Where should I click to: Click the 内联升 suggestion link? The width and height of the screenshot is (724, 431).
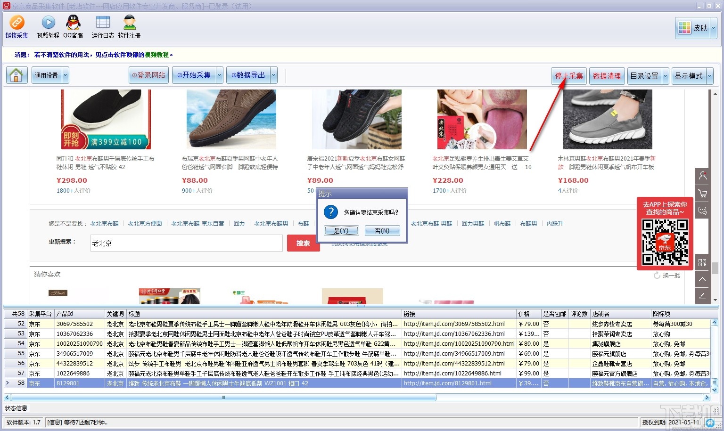[x=555, y=224]
